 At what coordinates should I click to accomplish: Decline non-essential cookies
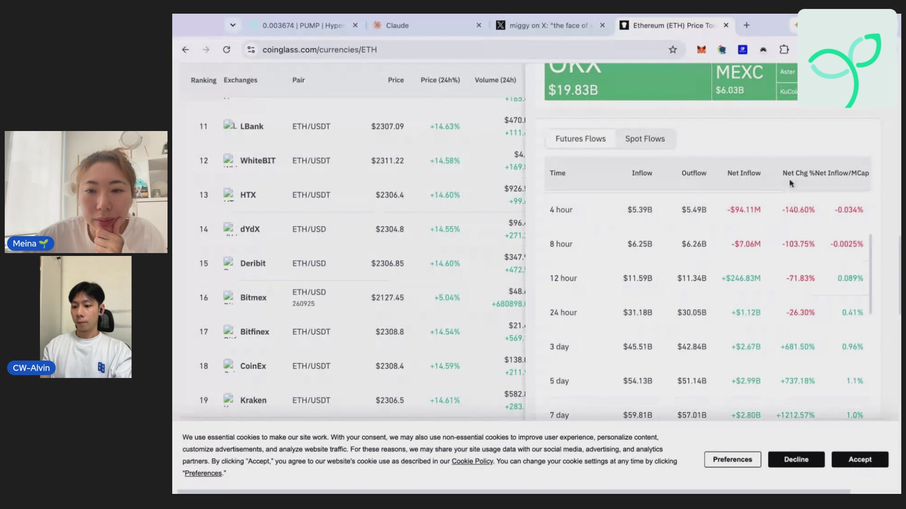coord(796,460)
